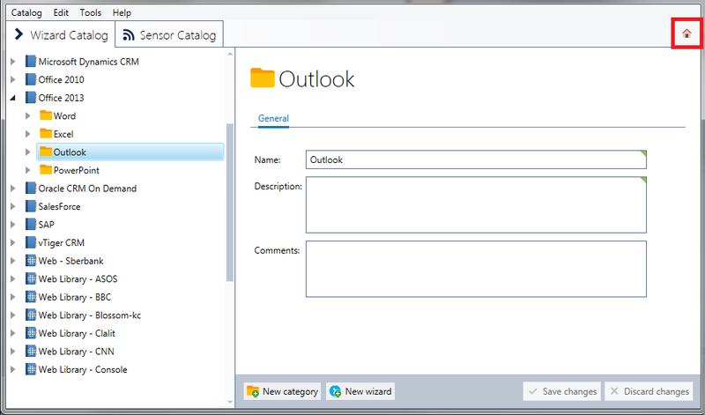Click the Web - Sberbank library icon
Viewport: 705px width, 415px height.
coord(31,261)
